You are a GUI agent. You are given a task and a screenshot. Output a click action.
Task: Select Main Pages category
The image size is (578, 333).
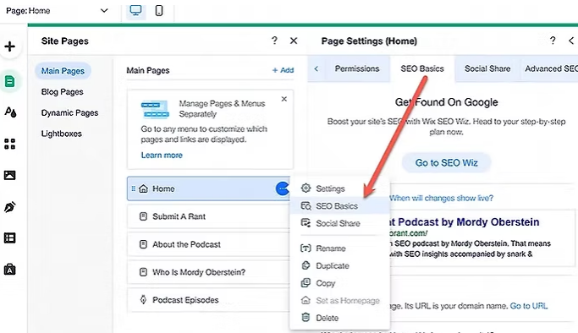[x=63, y=71]
